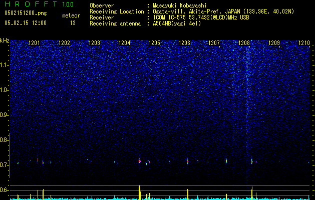Click the arc-shaped echo before 1205
This screenshot has width=315, height=200.
click(148, 162)
